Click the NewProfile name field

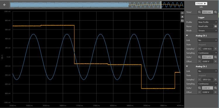click(x=205, y=26)
